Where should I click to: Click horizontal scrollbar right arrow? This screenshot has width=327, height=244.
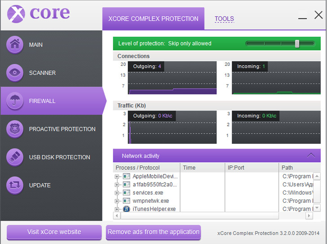pos(309,215)
